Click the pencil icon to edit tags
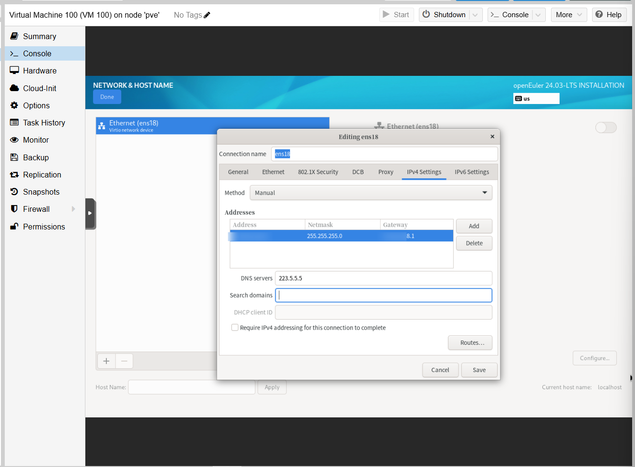Screen dimensions: 635x467 point(207,15)
